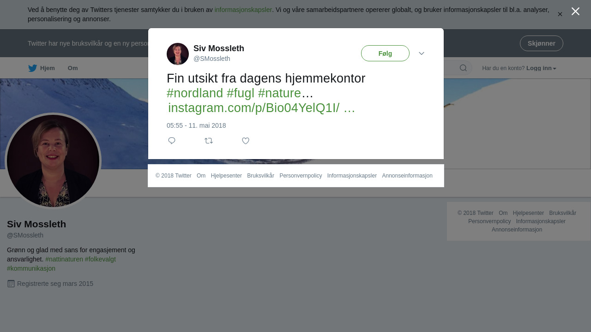Like the tweet with the heart icon
Screen dimensions: 591x332
click(x=246, y=141)
